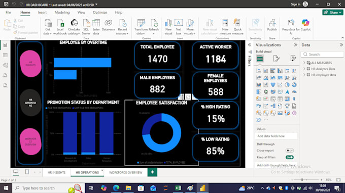345x193 pixels.
Task: Switch to Model view in sidebar
Action: tap(5, 65)
